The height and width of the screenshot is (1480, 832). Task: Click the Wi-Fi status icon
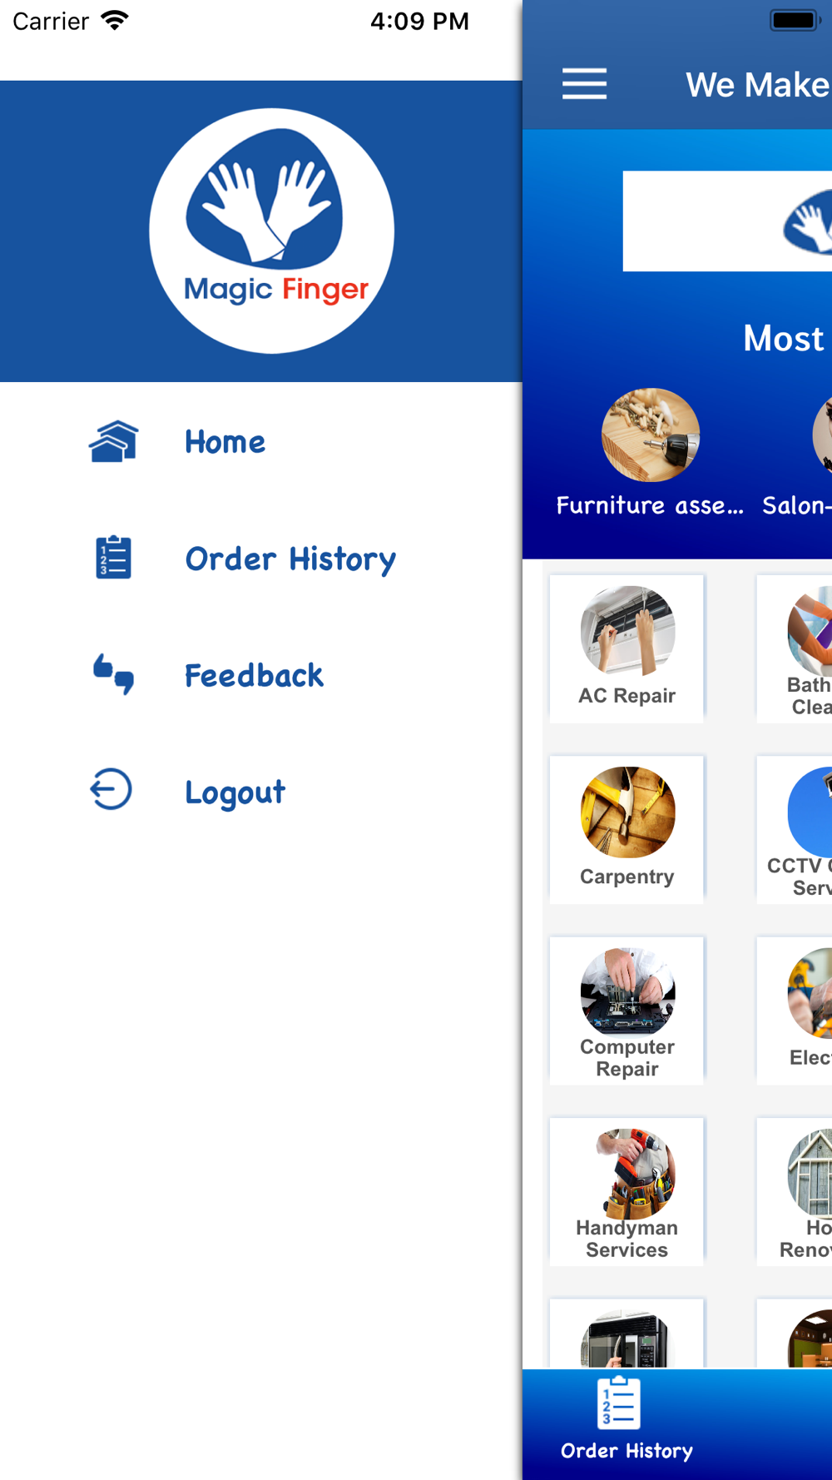tap(115, 20)
